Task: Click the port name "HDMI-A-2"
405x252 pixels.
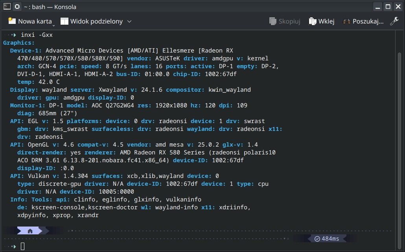Action: [98, 74]
